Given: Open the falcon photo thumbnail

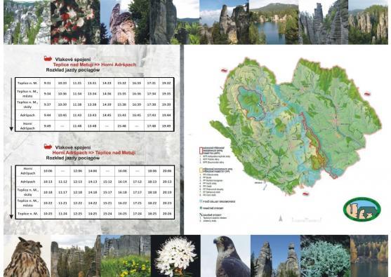Looking at the screenshot, I should pyautogui.click(x=225, y=256).
